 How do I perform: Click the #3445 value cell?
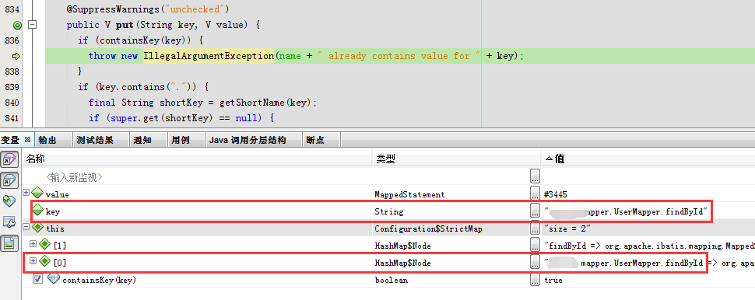tap(556, 195)
